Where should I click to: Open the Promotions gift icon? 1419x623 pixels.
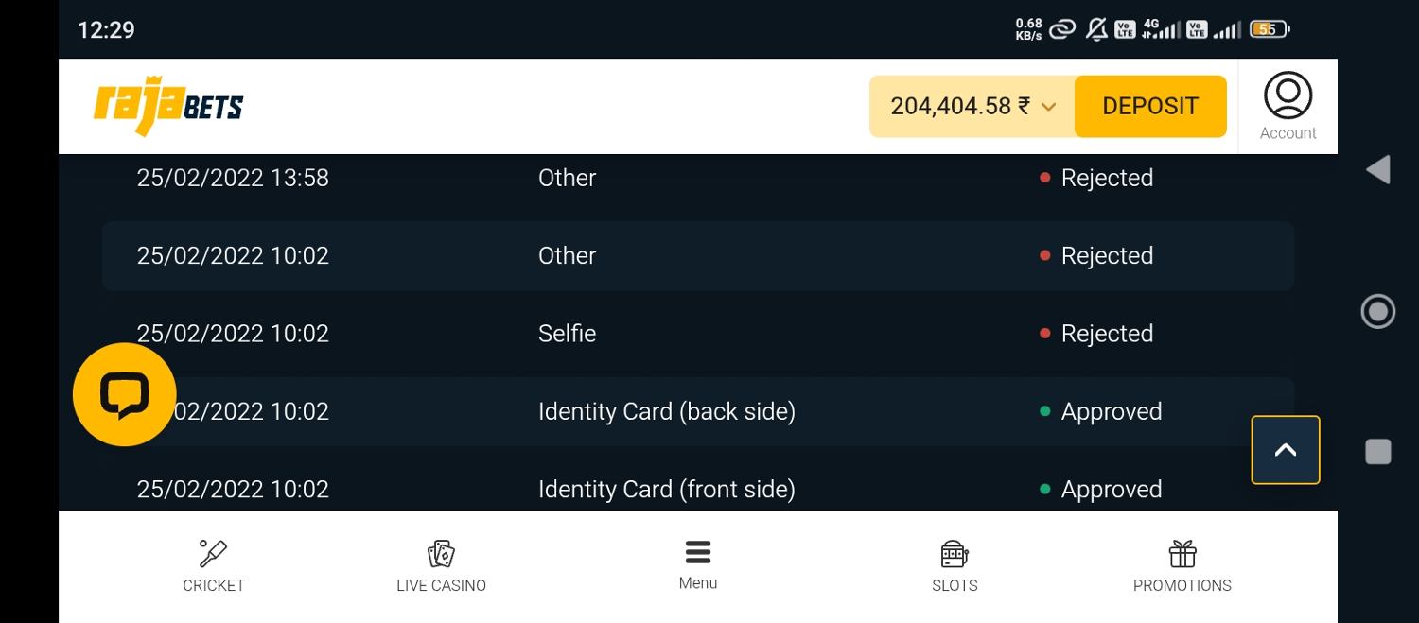pyautogui.click(x=1182, y=553)
